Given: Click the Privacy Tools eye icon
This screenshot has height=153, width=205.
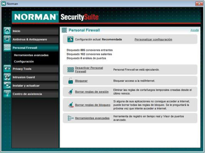Looking at the screenshot, I should coord(7,69).
